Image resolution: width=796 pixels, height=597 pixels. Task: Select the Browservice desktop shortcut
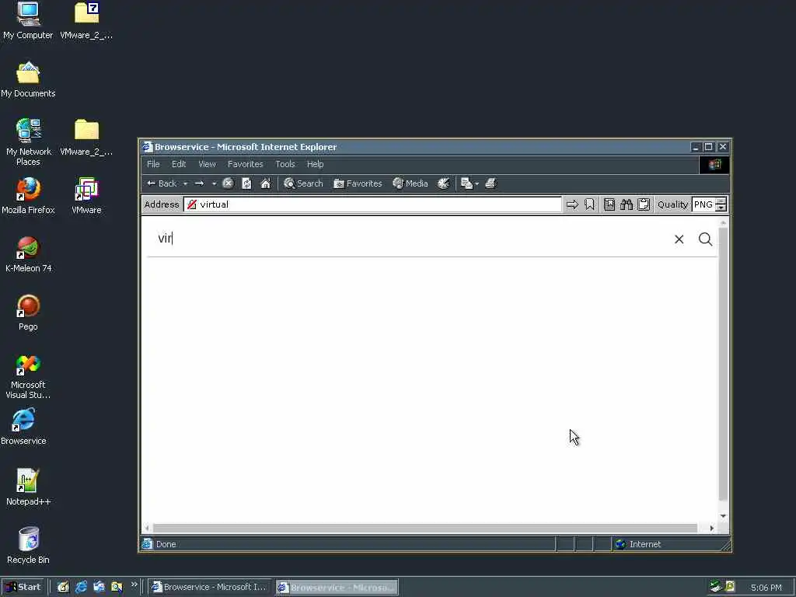pyautogui.click(x=23, y=427)
